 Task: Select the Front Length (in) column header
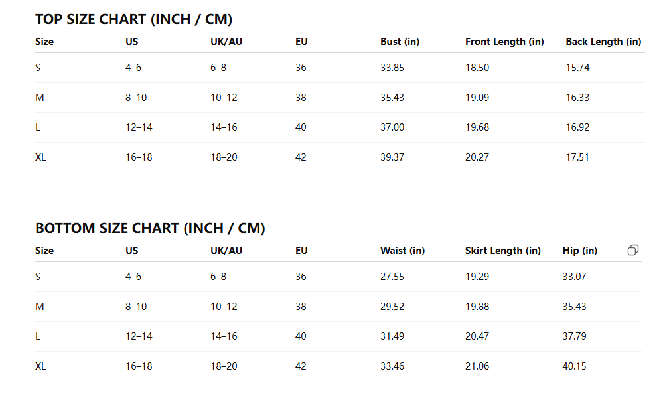click(x=504, y=42)
